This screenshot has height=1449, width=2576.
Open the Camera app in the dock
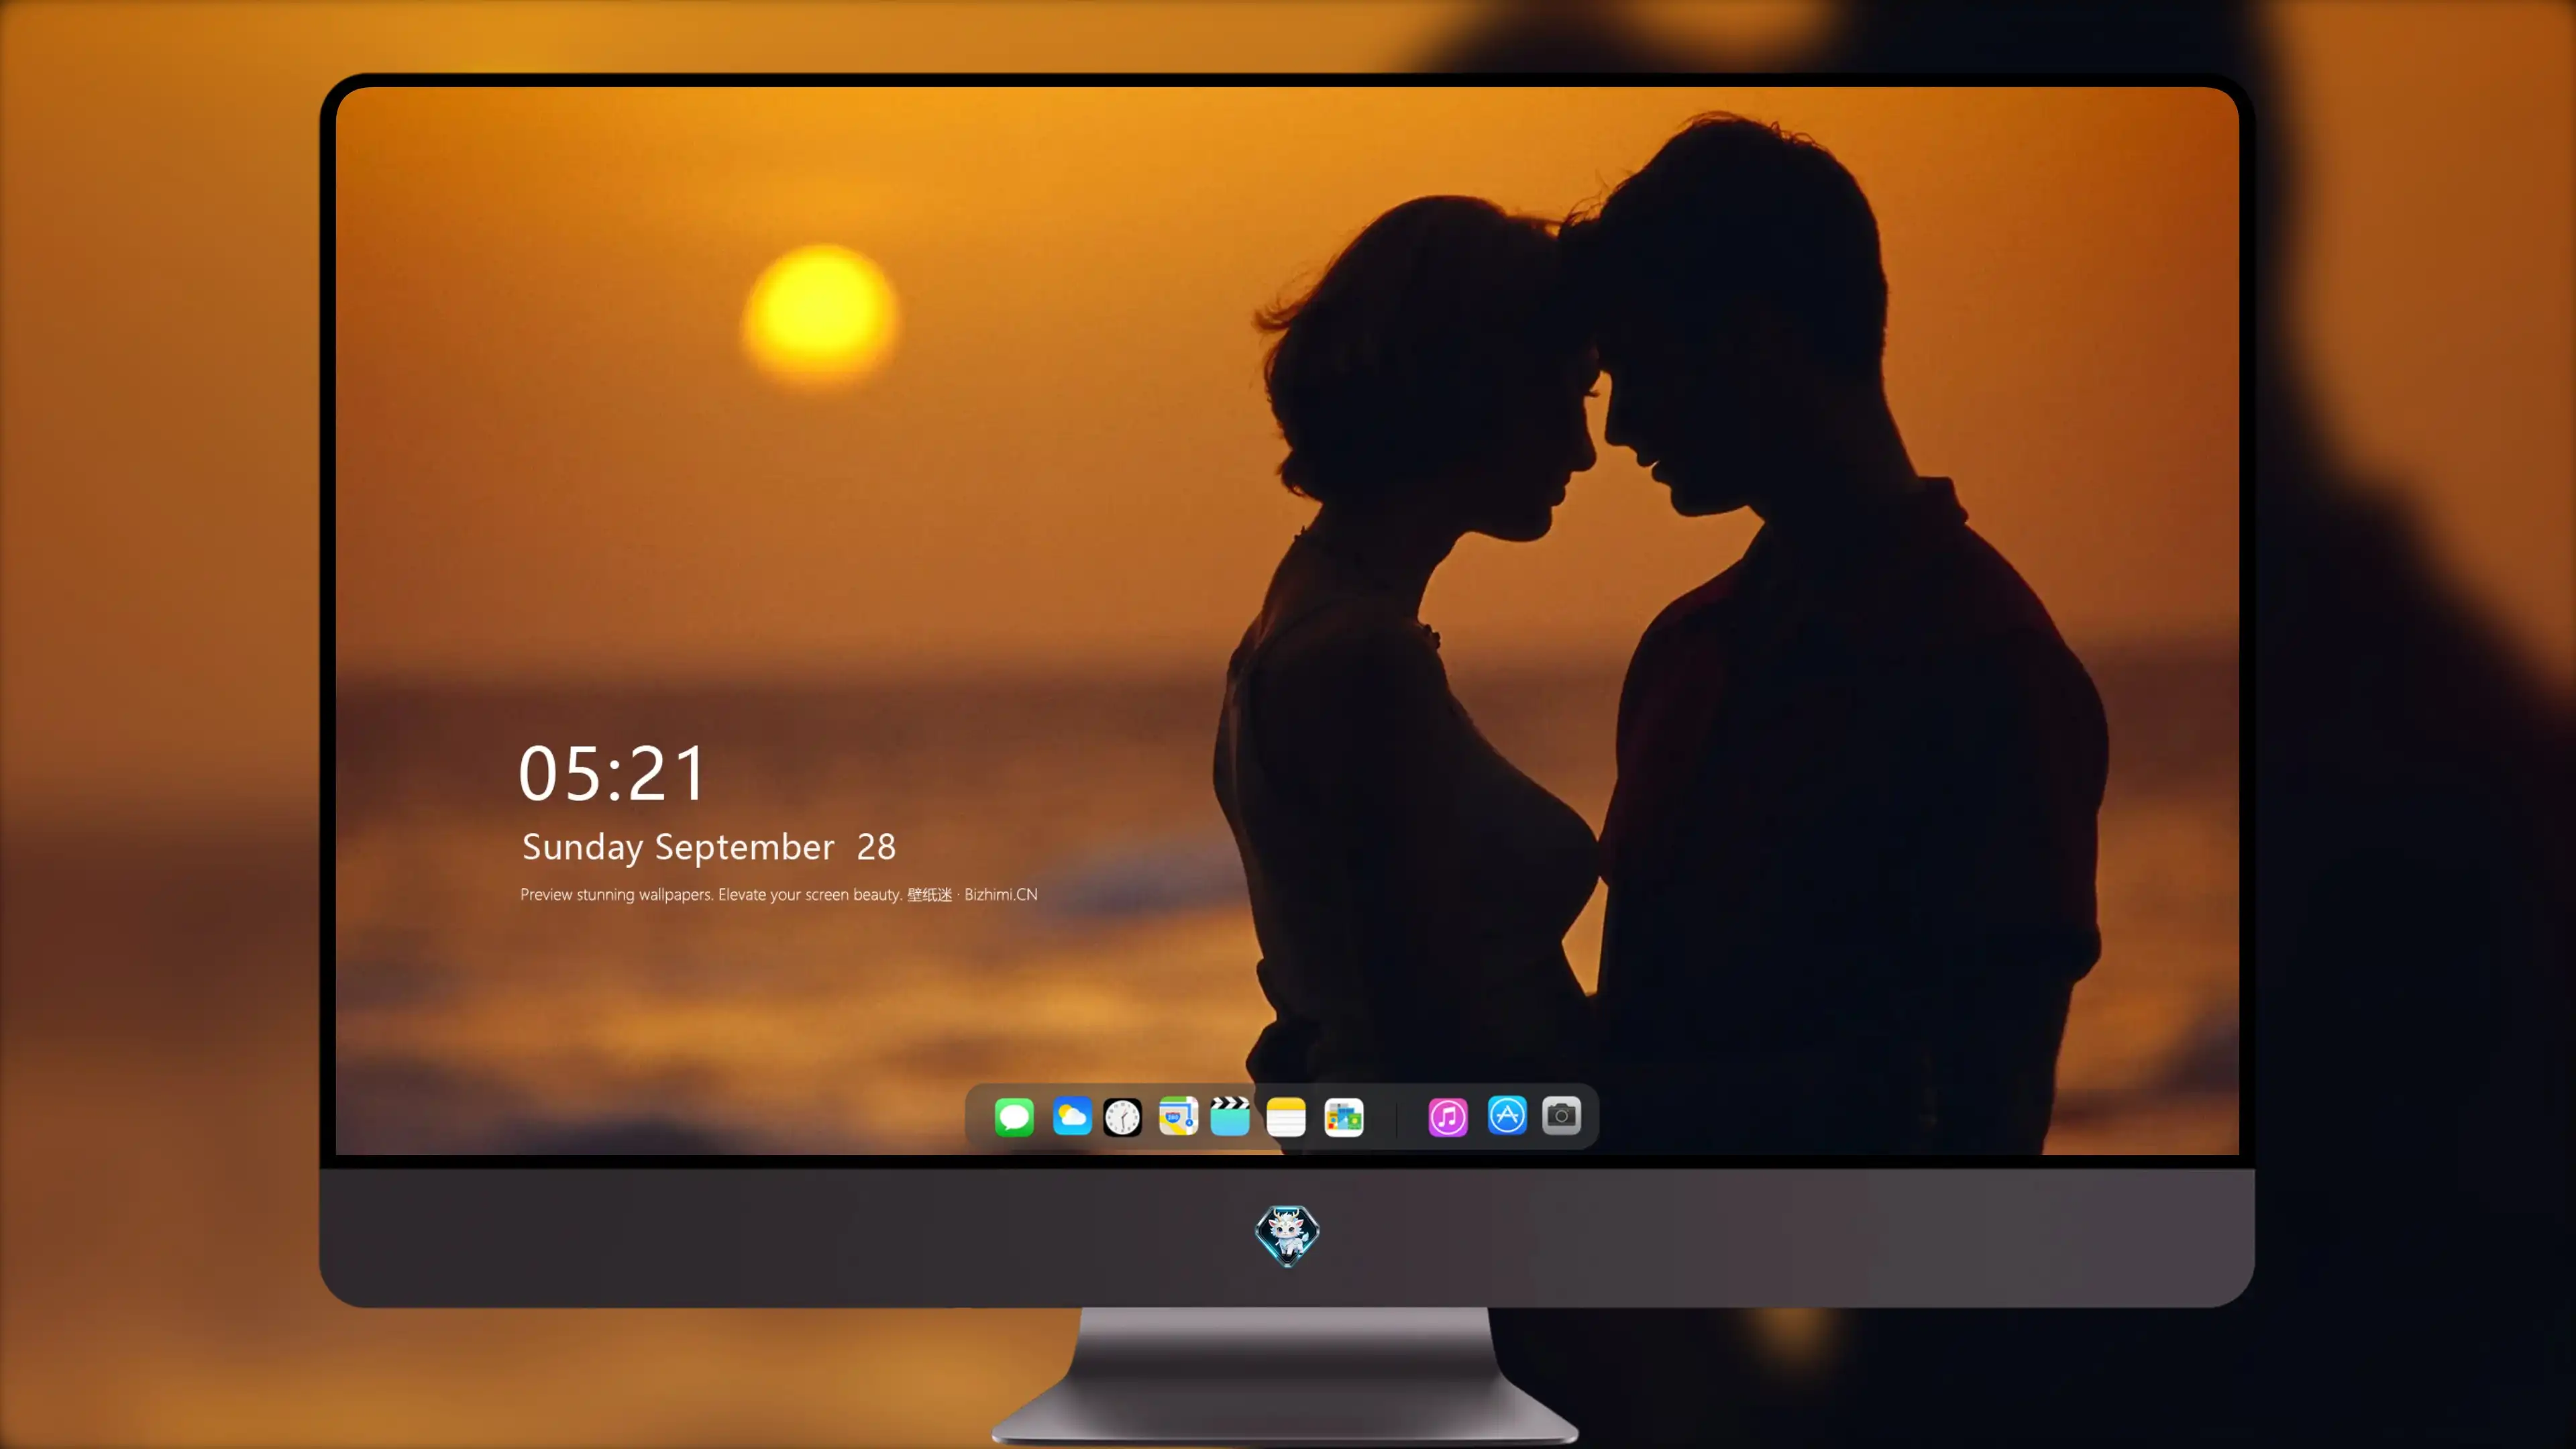1561,1116
